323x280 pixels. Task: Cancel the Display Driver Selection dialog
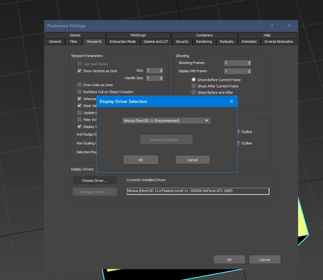(x=192, y=160)
